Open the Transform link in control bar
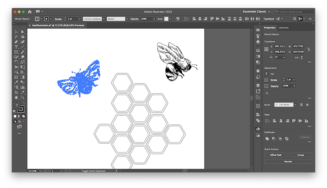 pyautogui.click(x=269, y=19)
